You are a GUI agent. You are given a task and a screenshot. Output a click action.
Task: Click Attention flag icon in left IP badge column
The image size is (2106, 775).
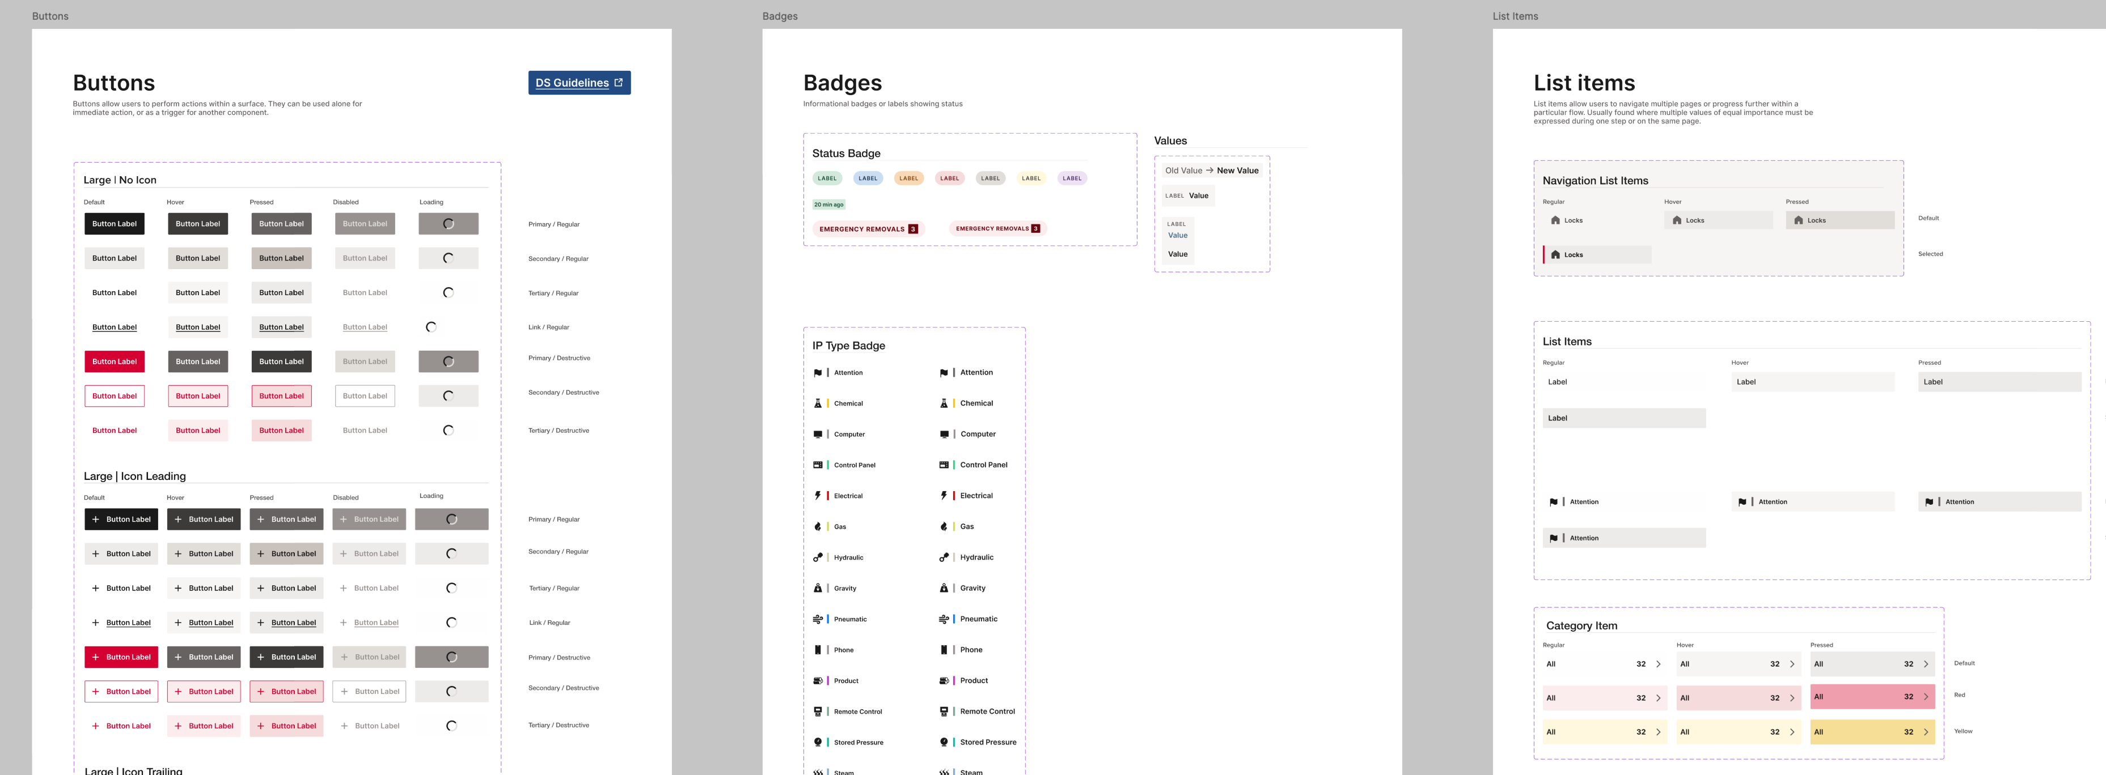click(818, 372)
